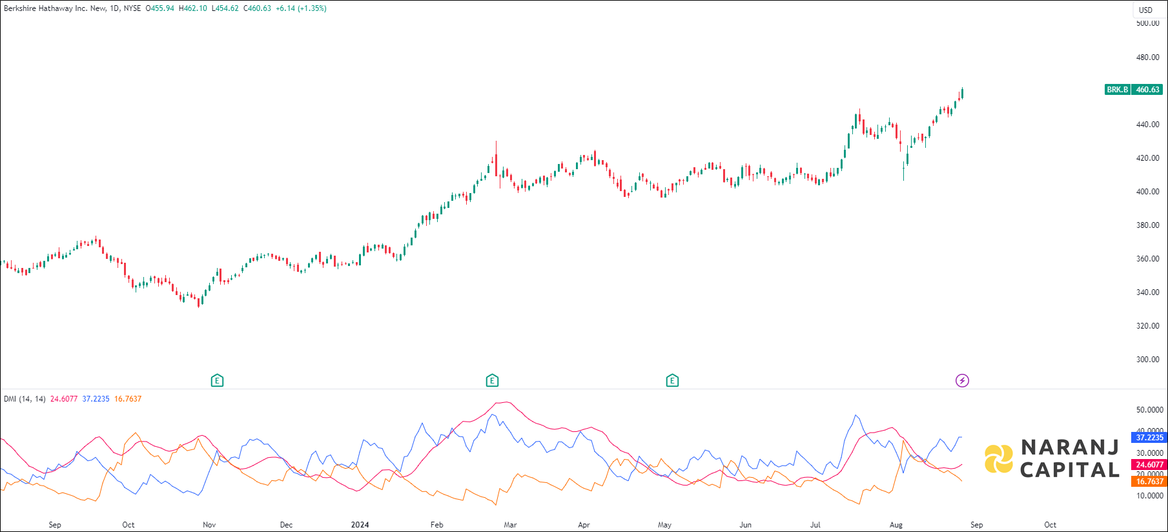Click the Feb label on time axis
The image size is (1168, 532).
[x=437, y=525]
